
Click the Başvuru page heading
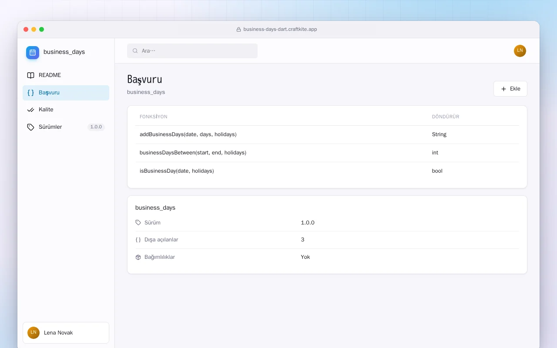pyautogui.click(x=144, y=80)
